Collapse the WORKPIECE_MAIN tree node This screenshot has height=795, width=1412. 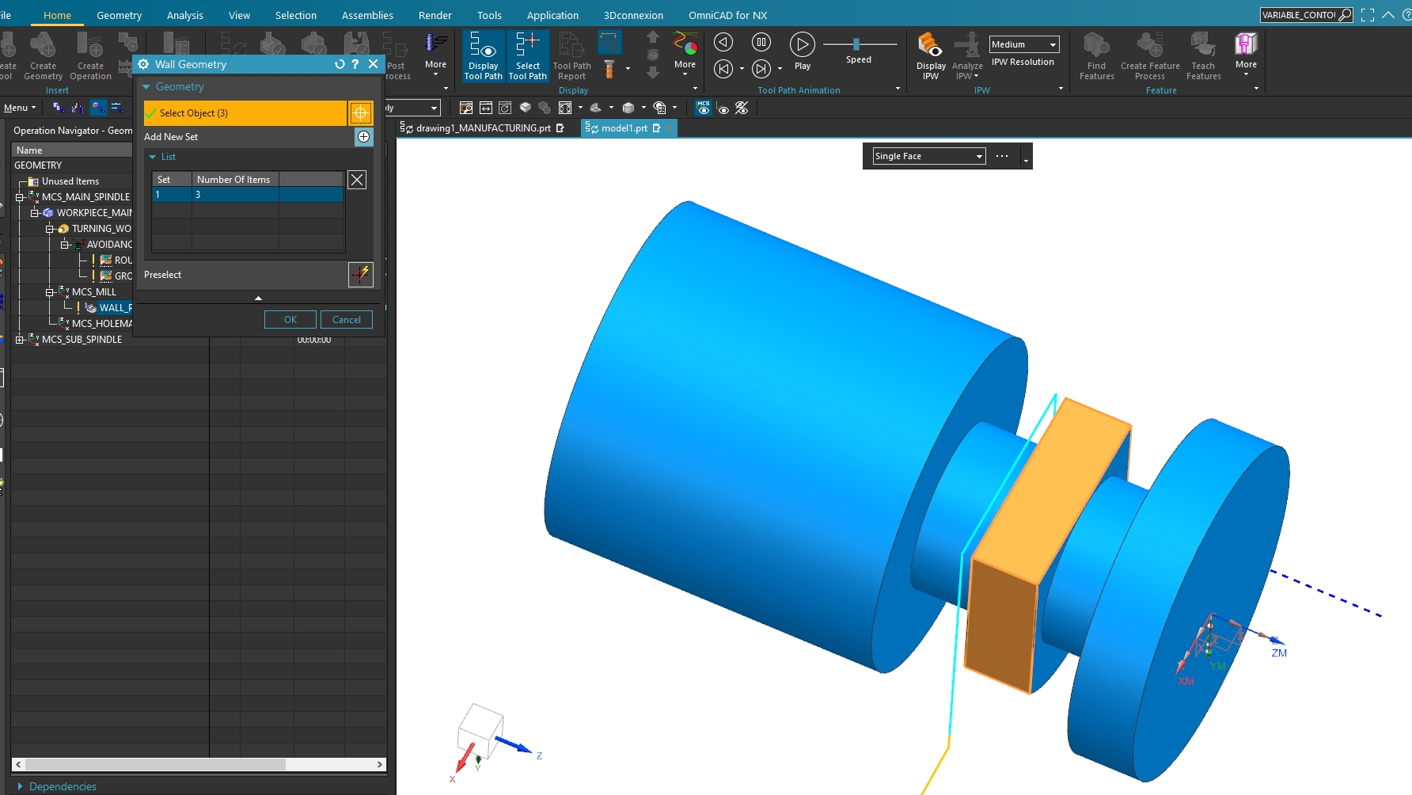tap(35, 213)
